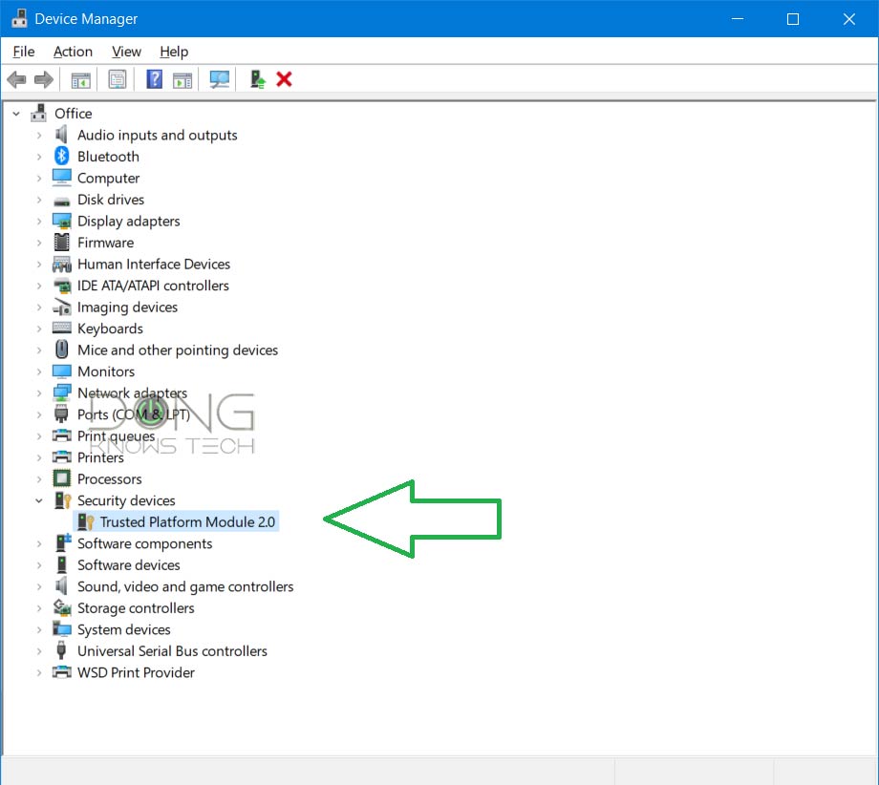Expand the Universal Serial Bus controllers category
Viewport: 879px width, 785px height.
[38, 651]
